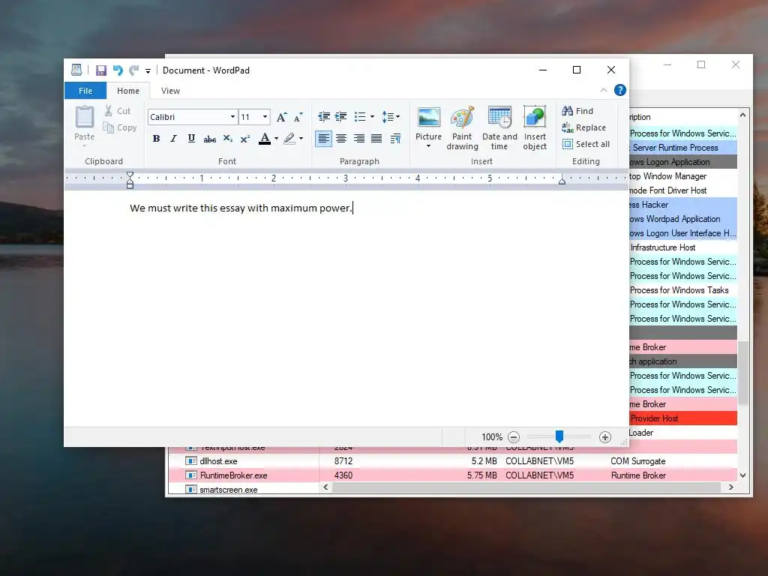Viewport: 768px width, 576px height.
Task: Select RuntimeBroker.exe row in process list
Action: click(x=452, y=475)
